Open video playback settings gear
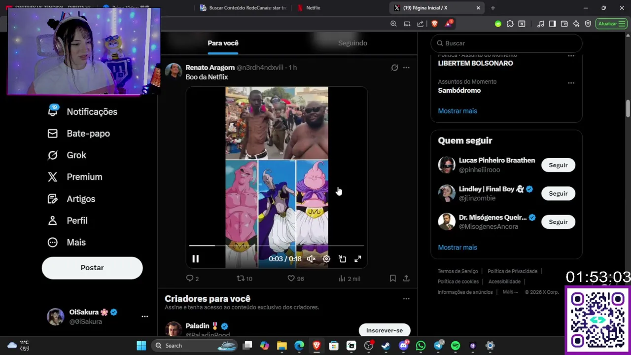Screen dimensions: 631x355 click(x=326, y=259)
